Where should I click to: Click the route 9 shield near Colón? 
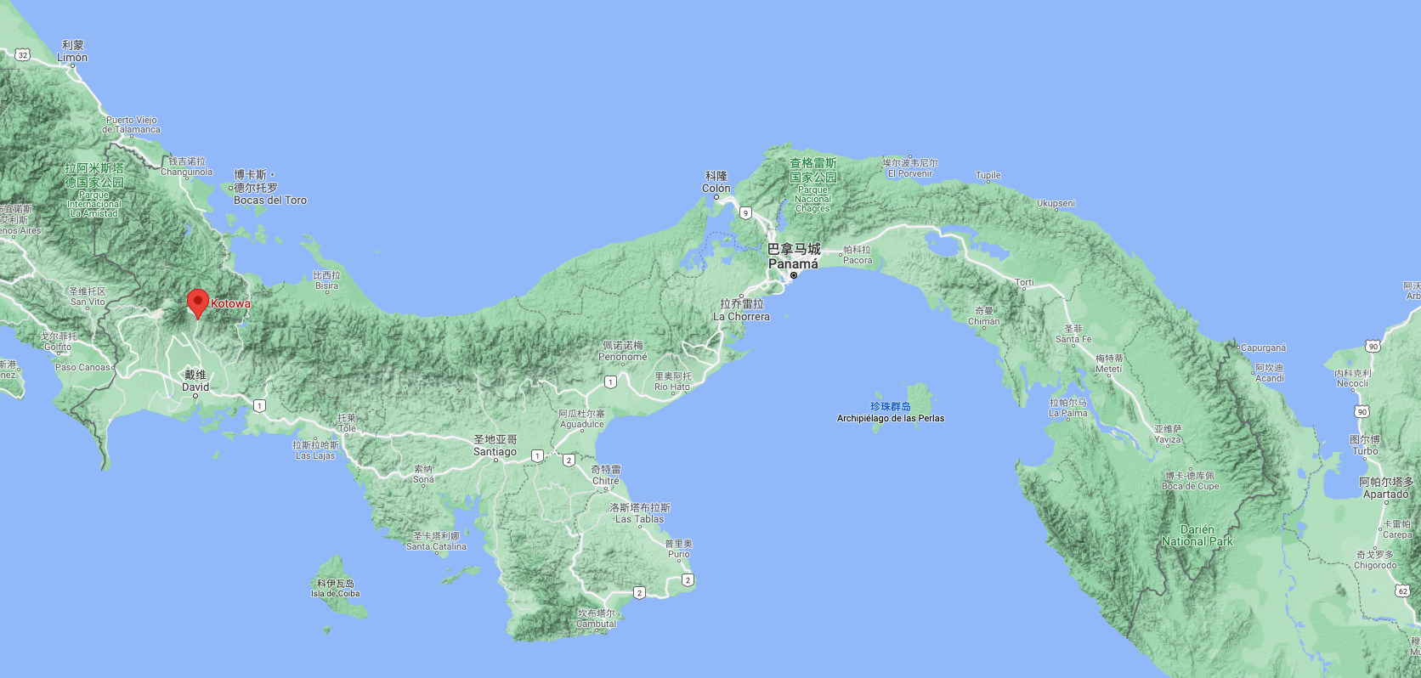click(x=745, y=213)
